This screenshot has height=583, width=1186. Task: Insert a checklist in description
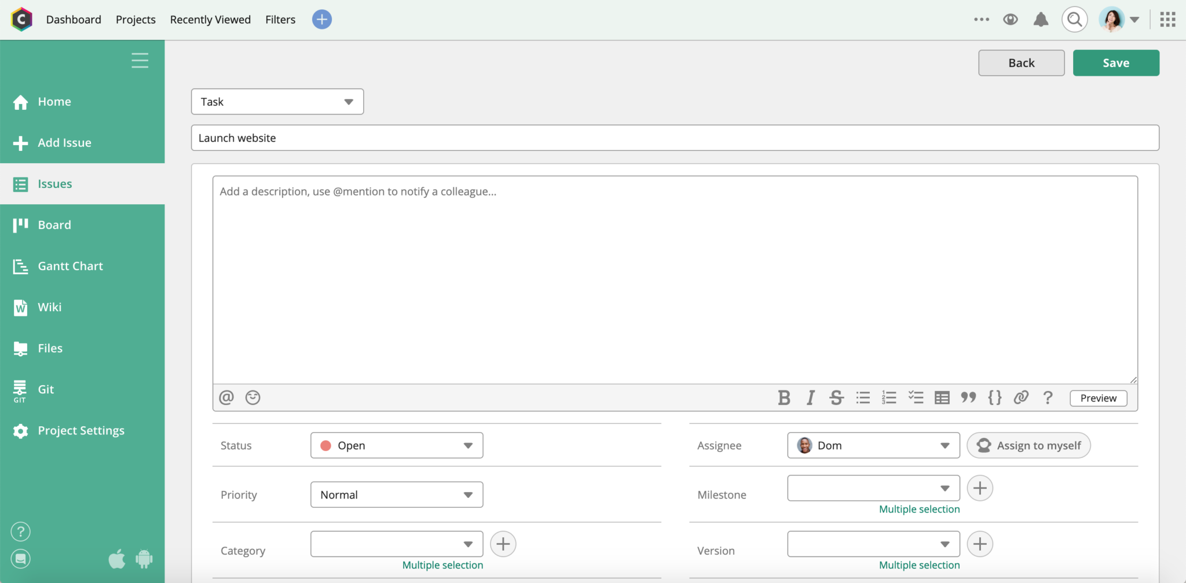916,398
